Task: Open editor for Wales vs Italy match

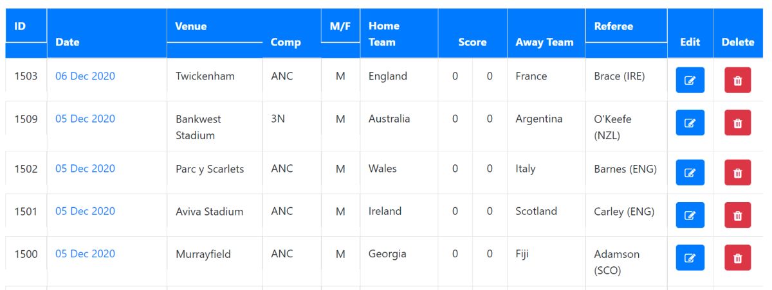Action: [x=690, y=173]
